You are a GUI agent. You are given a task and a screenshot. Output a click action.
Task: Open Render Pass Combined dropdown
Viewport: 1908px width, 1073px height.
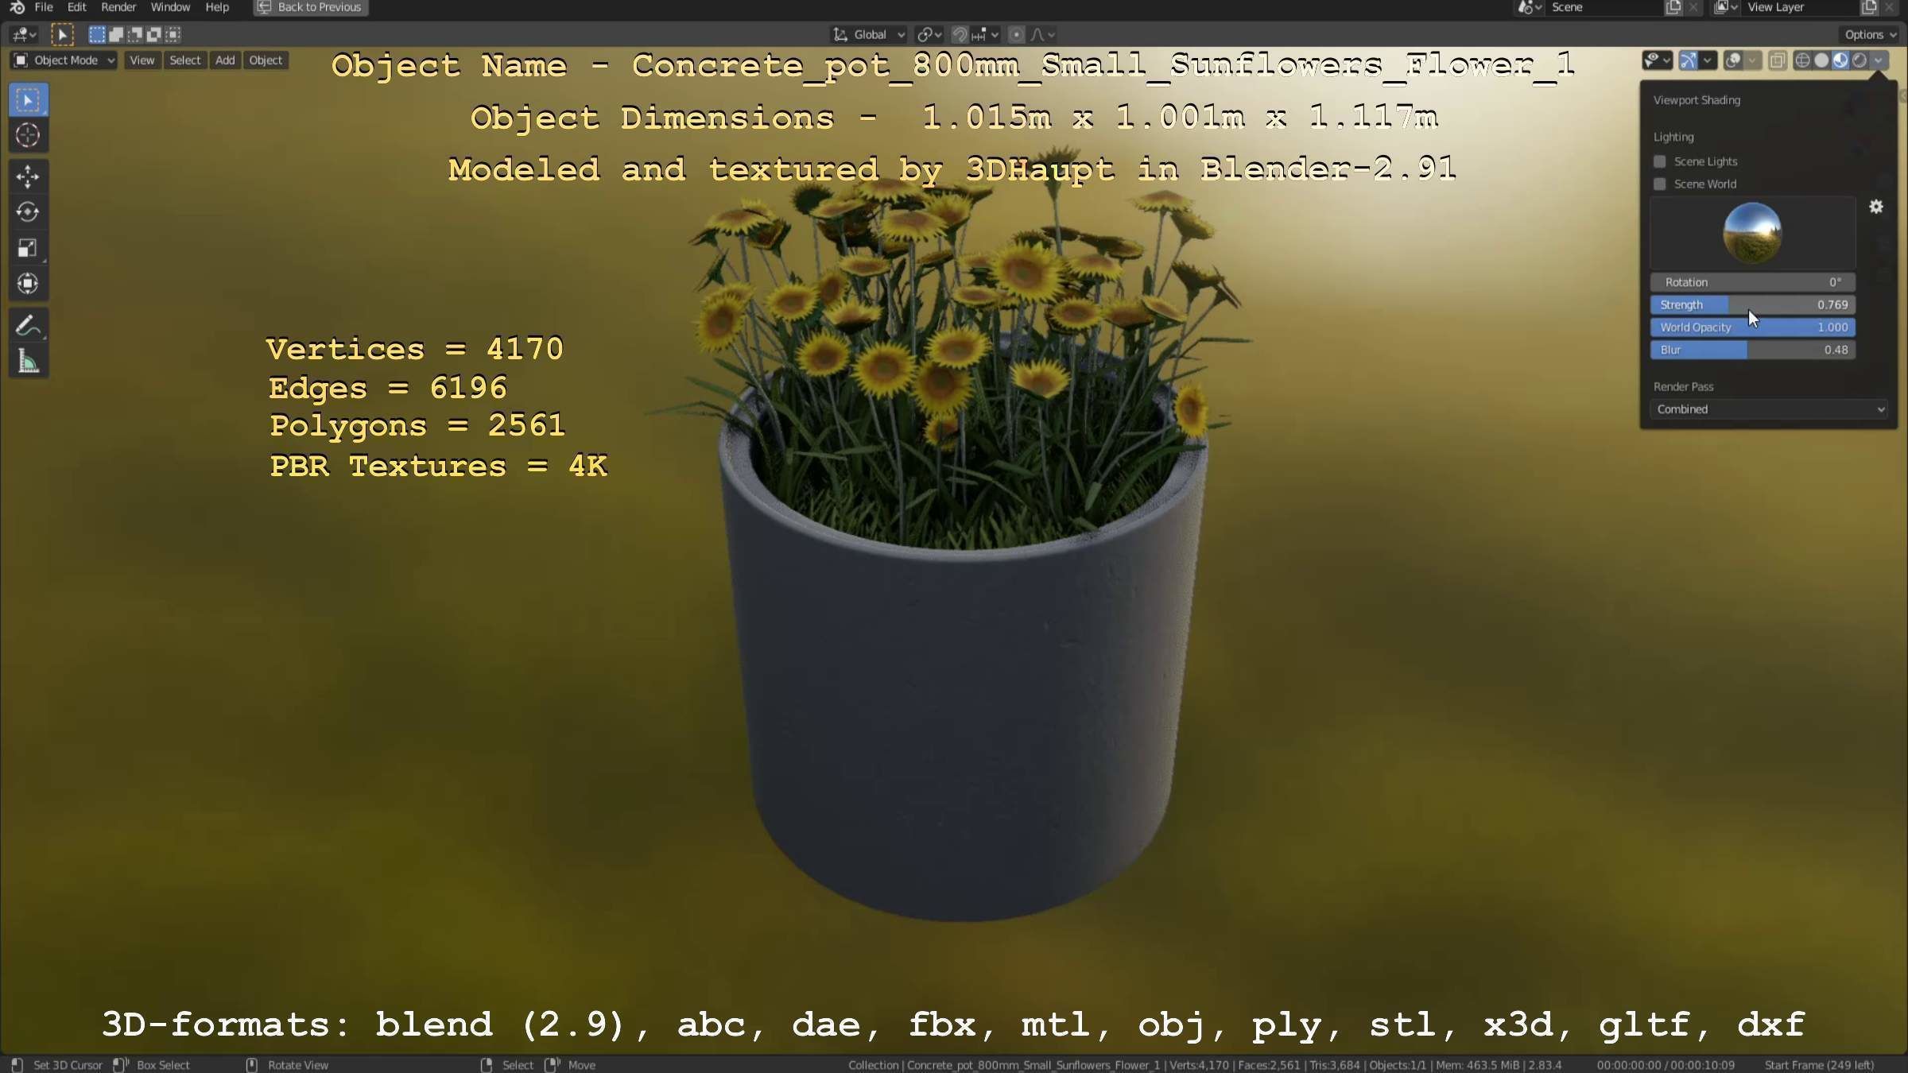tap(1769, 409)
